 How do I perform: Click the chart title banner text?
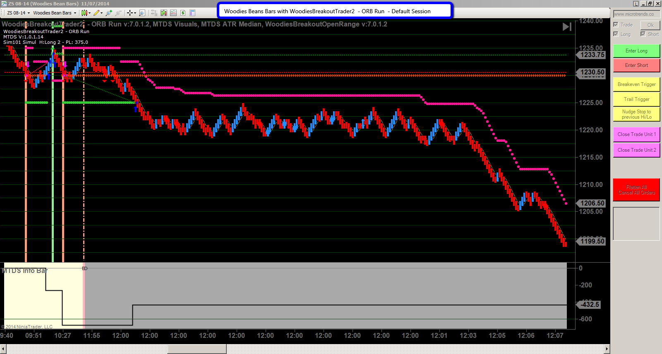[327, 11]
